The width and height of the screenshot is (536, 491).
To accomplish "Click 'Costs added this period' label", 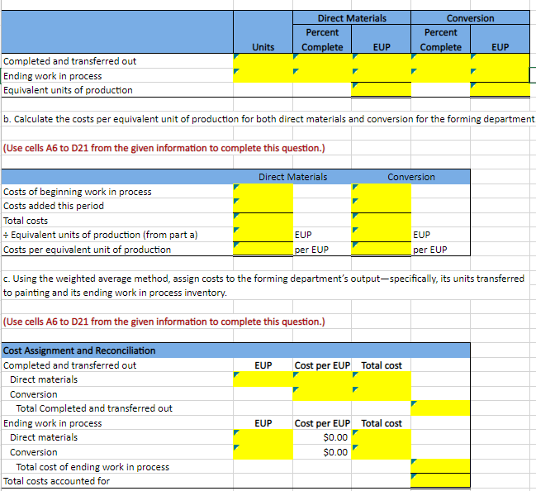I will (x=54, y=206).
